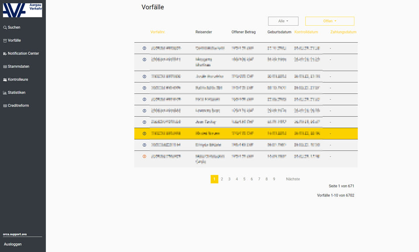419x252 pixels.
Task: Click info icon of the yellow highlighted row
Action: (x=144, y=133)
